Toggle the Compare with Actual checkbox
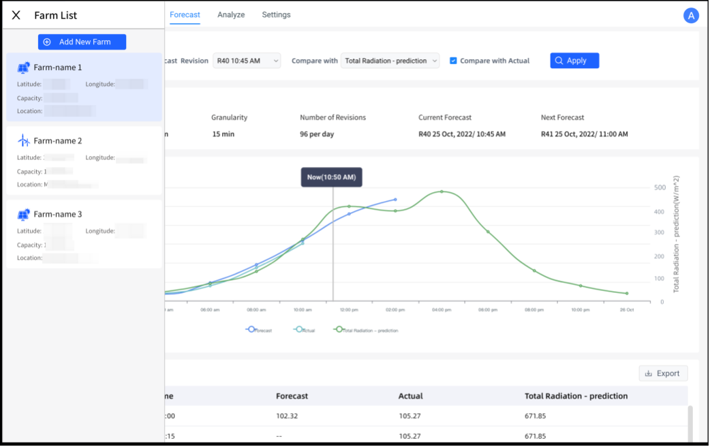Screen dimensions: 712x447 [x=453, y=61]
